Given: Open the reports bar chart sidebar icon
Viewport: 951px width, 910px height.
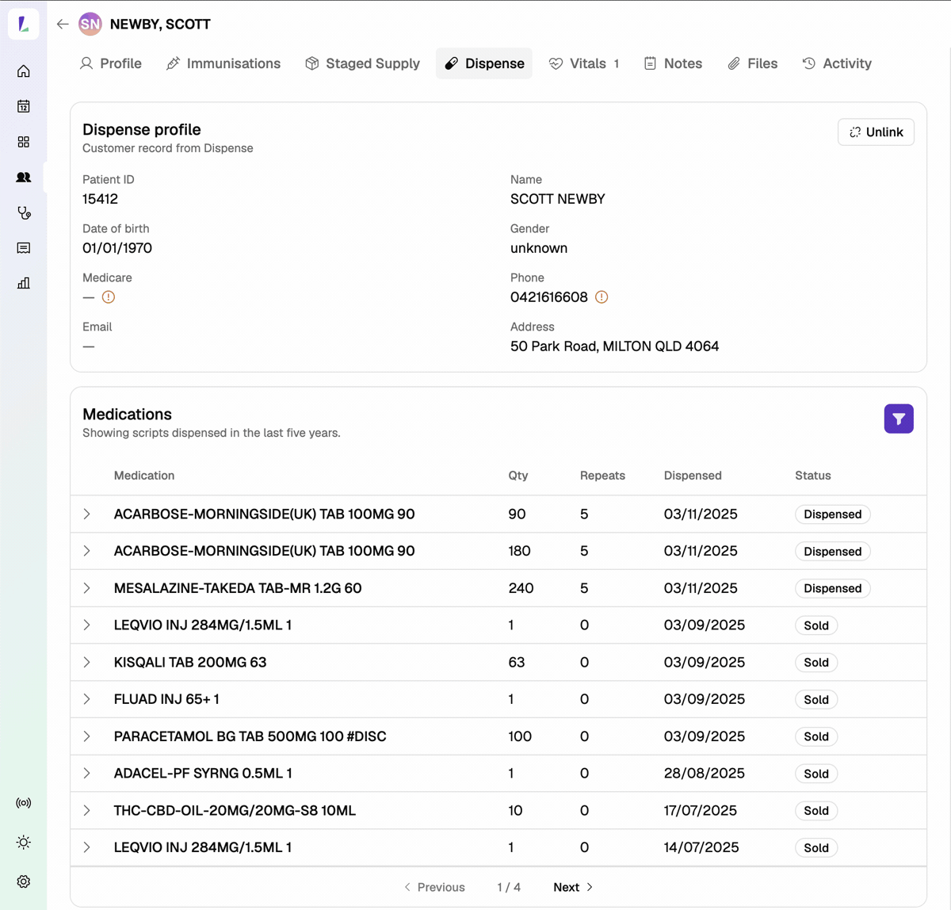Looking at the screenshot, I should (24, 283).
